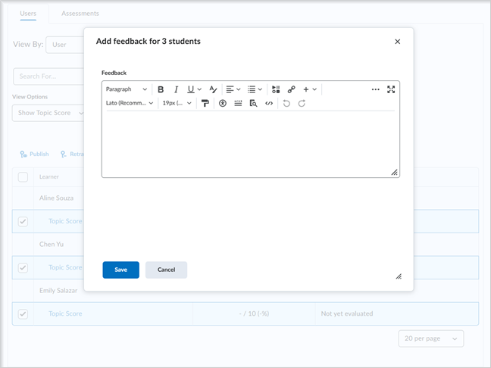Apply italic formatting
491x368 pixels.
(x=176, y=89)
